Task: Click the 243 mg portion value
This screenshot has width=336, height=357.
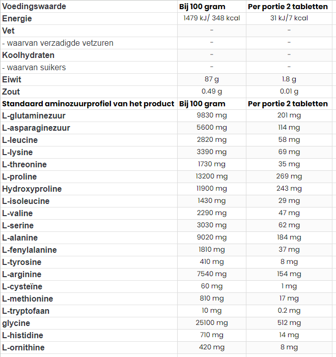Action: tap(289, 189)
